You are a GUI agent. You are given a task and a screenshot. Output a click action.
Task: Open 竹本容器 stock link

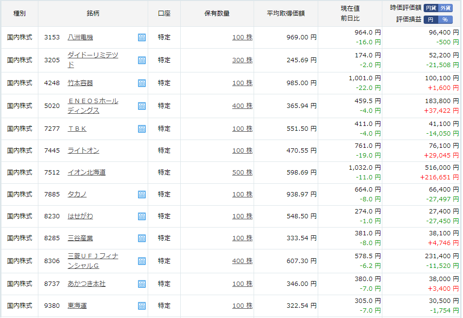pyautogui.click(x=80, y=83)
